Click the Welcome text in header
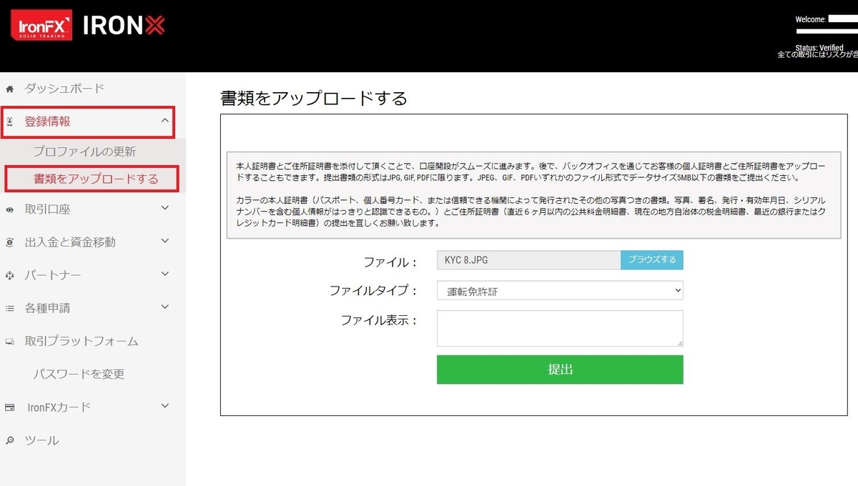Screen dimensions: 858x486 [x=811, y=19]
